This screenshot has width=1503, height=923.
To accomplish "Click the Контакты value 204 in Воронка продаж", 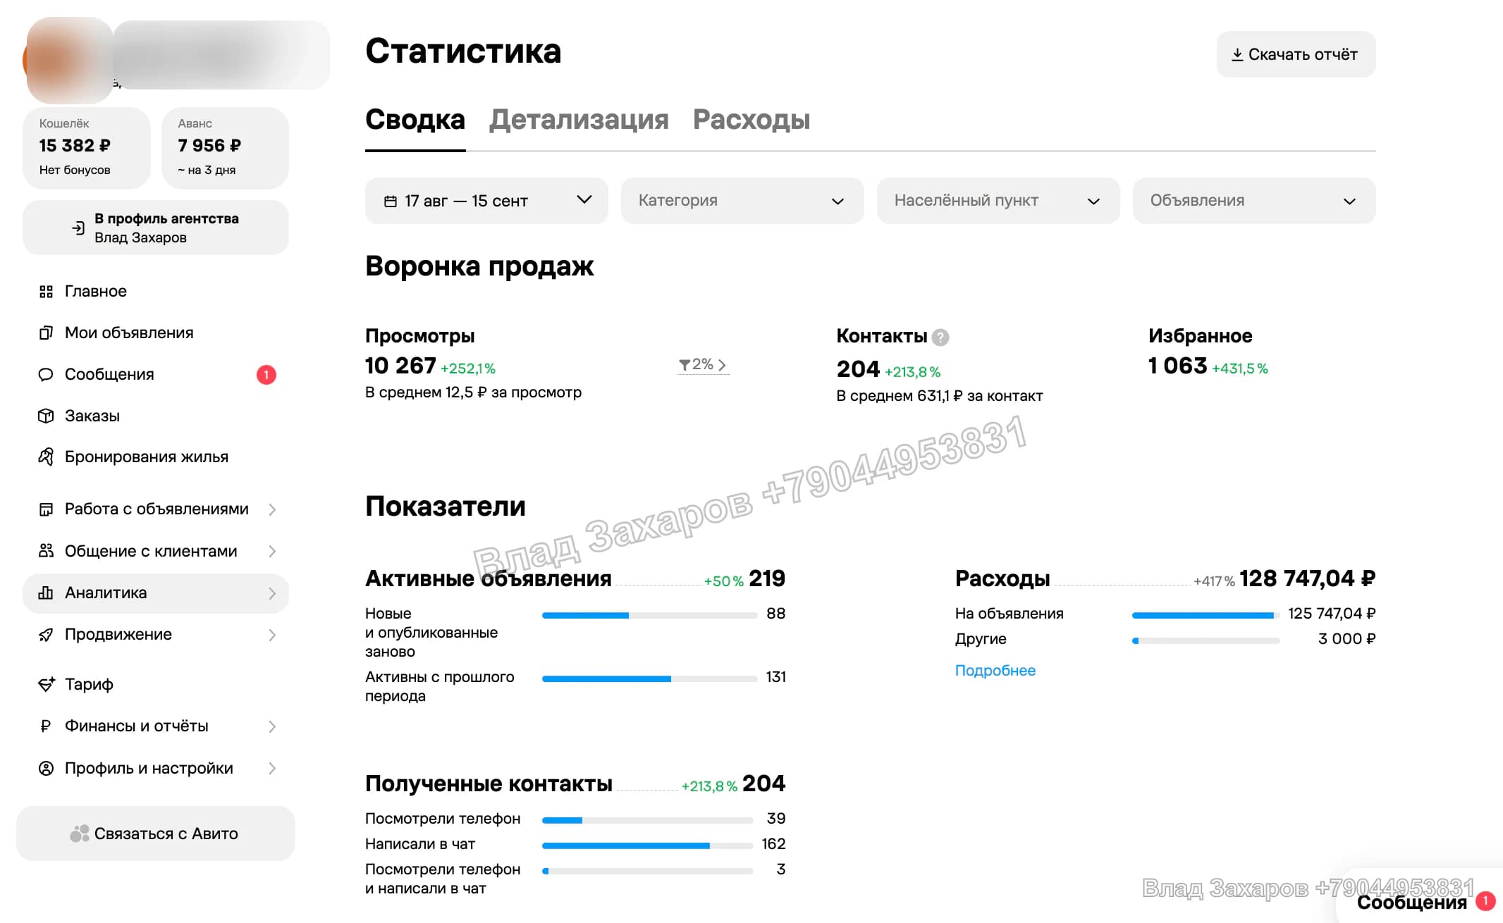I will pos(858,369).
